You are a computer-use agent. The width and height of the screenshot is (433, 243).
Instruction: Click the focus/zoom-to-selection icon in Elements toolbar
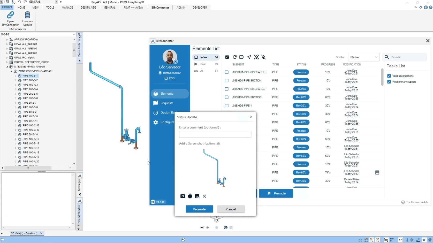(x=256, y=57)
